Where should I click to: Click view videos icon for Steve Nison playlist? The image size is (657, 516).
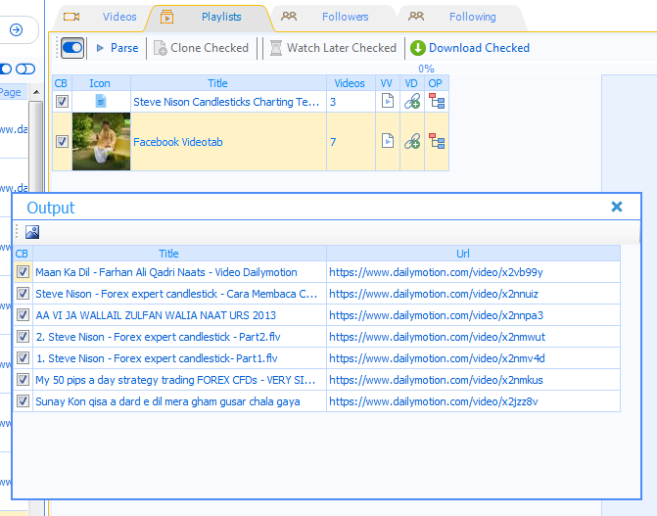click(x=388, y=101)
